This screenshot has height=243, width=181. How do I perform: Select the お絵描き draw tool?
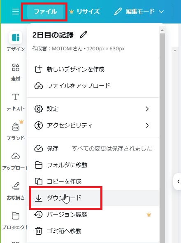coord(16,191)
